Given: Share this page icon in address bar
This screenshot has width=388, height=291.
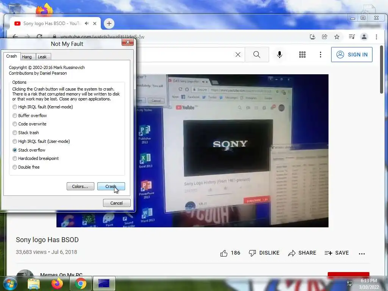Looking at the screenshot, I should 324,37.
